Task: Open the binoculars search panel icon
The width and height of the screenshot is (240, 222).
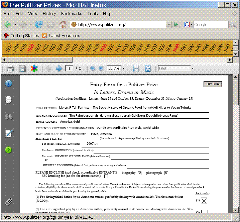Action: (x=9, y=117)
